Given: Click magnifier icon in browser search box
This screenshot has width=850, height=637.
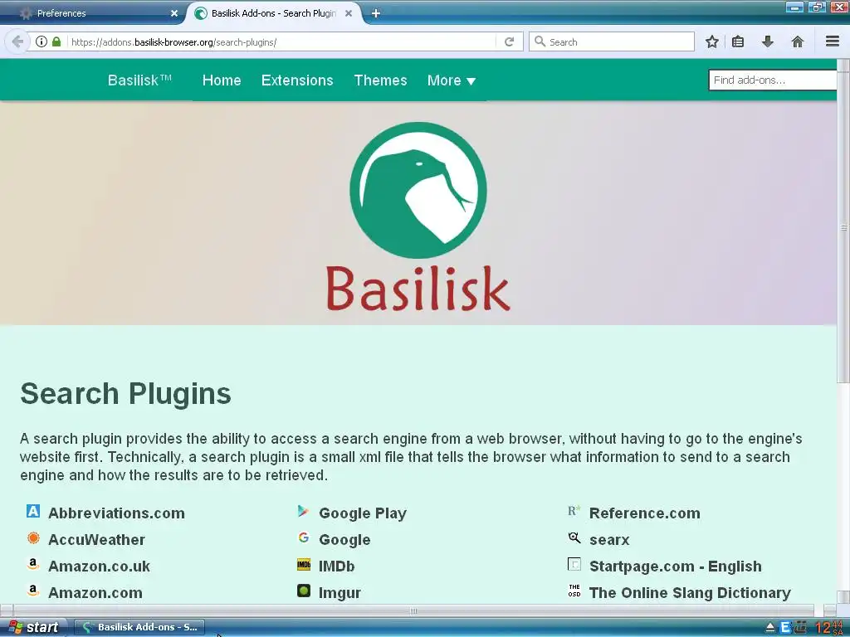Looking at the screenshot, I should pos(540,41).
